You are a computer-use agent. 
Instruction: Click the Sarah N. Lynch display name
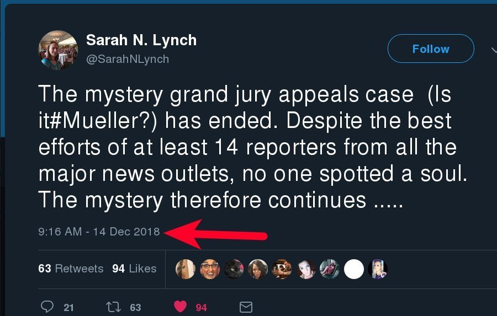141,40
